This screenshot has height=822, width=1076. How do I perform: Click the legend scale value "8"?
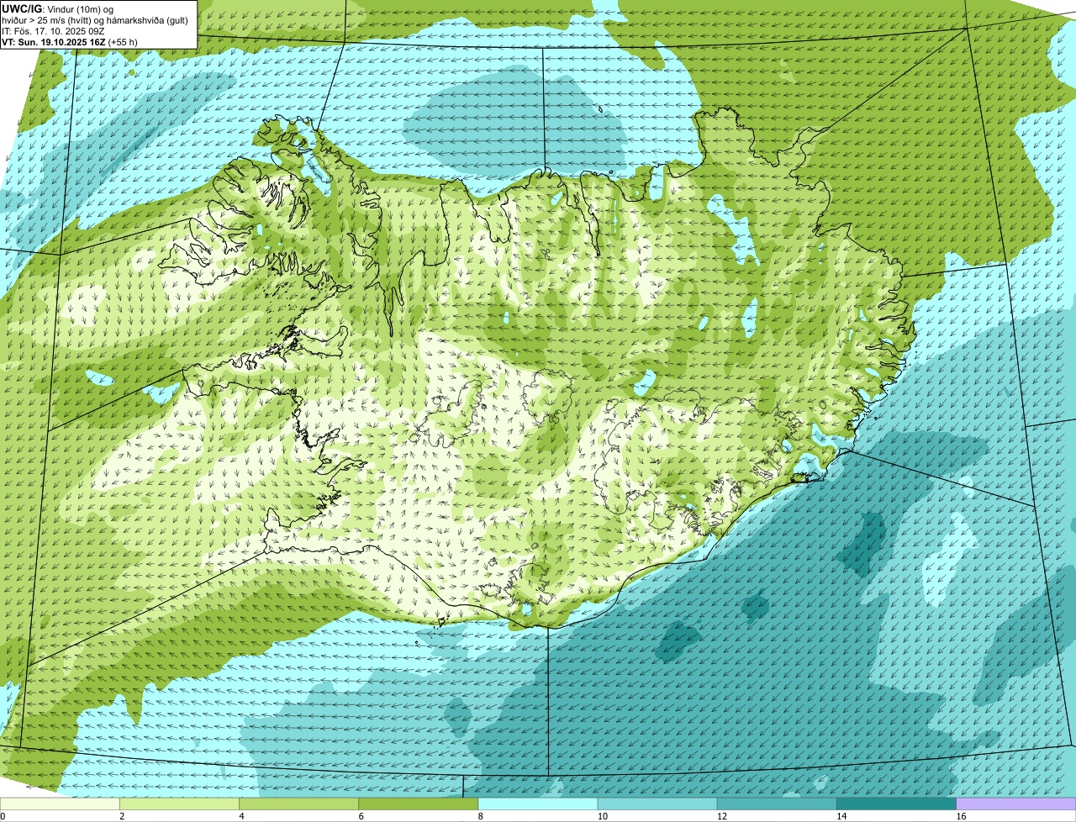480,816
